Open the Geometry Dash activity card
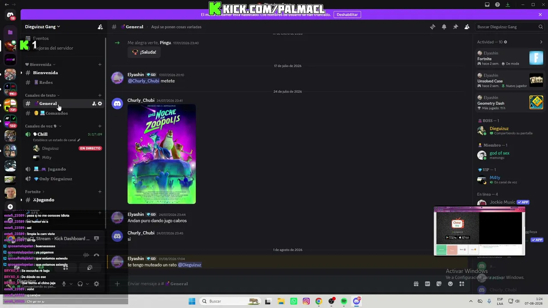Viewport: 548px width, 308px height. coord(510,103)
